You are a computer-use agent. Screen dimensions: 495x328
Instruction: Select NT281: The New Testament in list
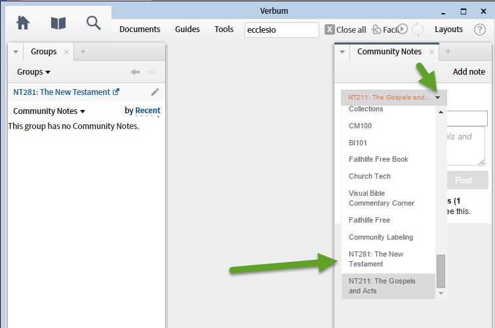(388, 259)
